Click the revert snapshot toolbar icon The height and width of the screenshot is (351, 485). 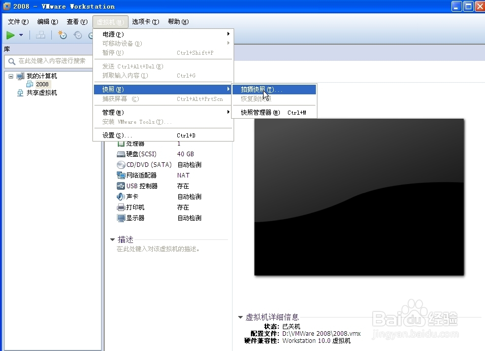[x=78, y=35]
